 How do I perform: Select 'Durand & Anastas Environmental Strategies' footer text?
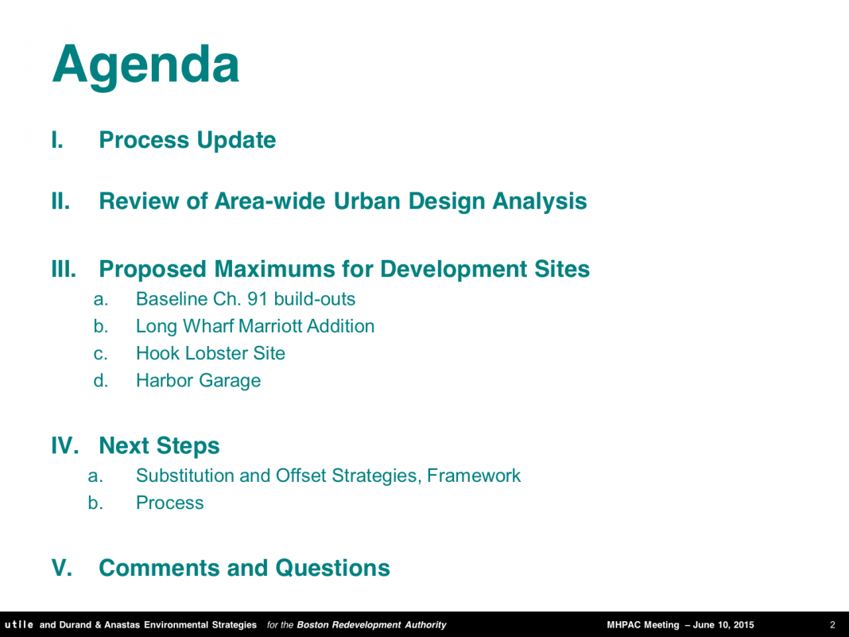pos(157,624)
